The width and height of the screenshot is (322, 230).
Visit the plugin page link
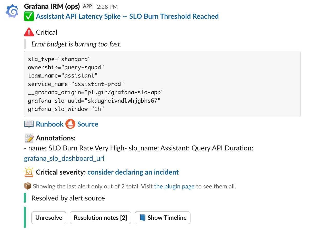coord(174,186)
